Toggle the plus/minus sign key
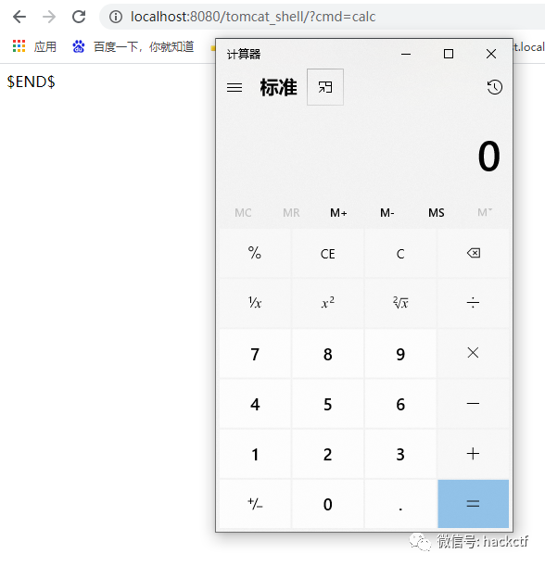The height and width of the screenshot is (566, 545). [255, 504]
